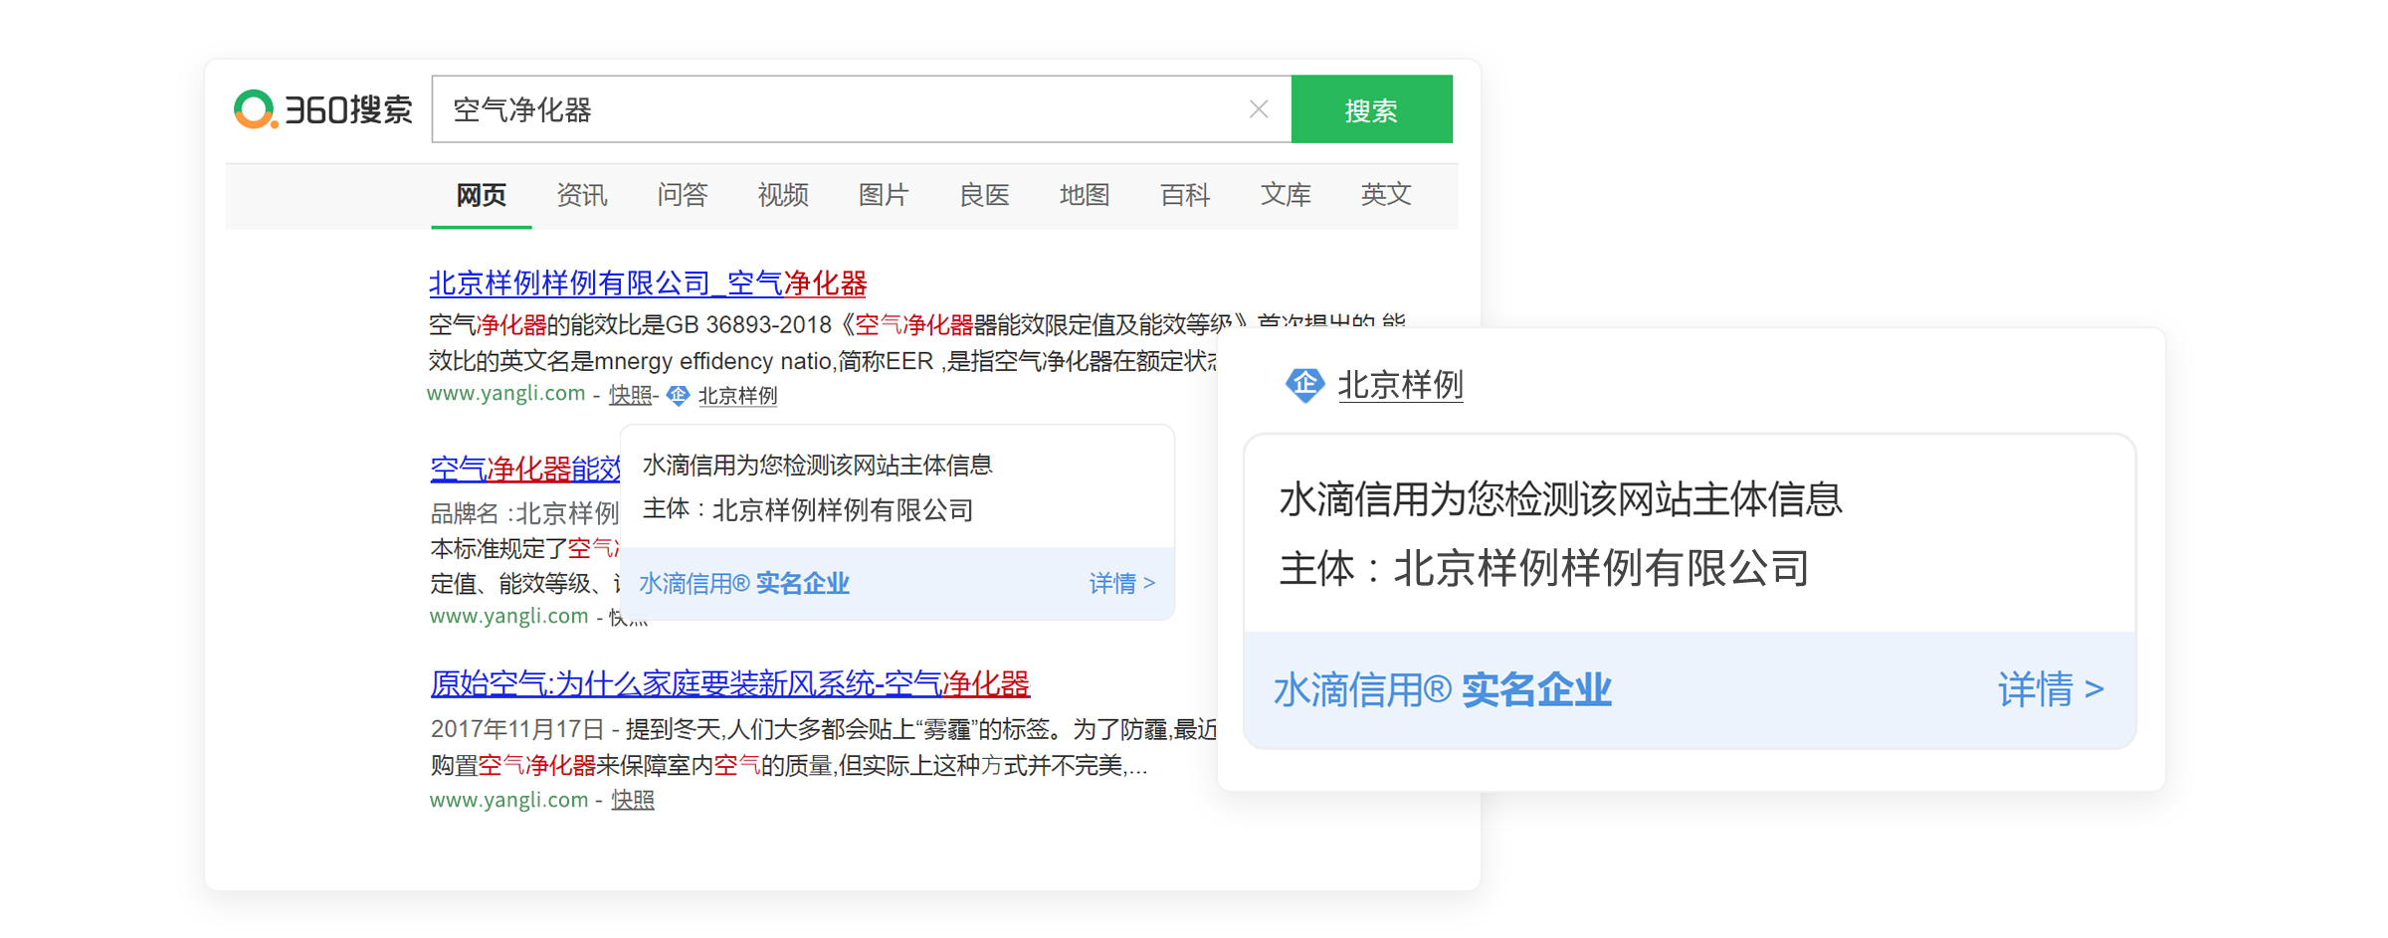This screenshot has width=2388, height=938.
Task: Select the 文库 tab
Action: pos(1285,195)
